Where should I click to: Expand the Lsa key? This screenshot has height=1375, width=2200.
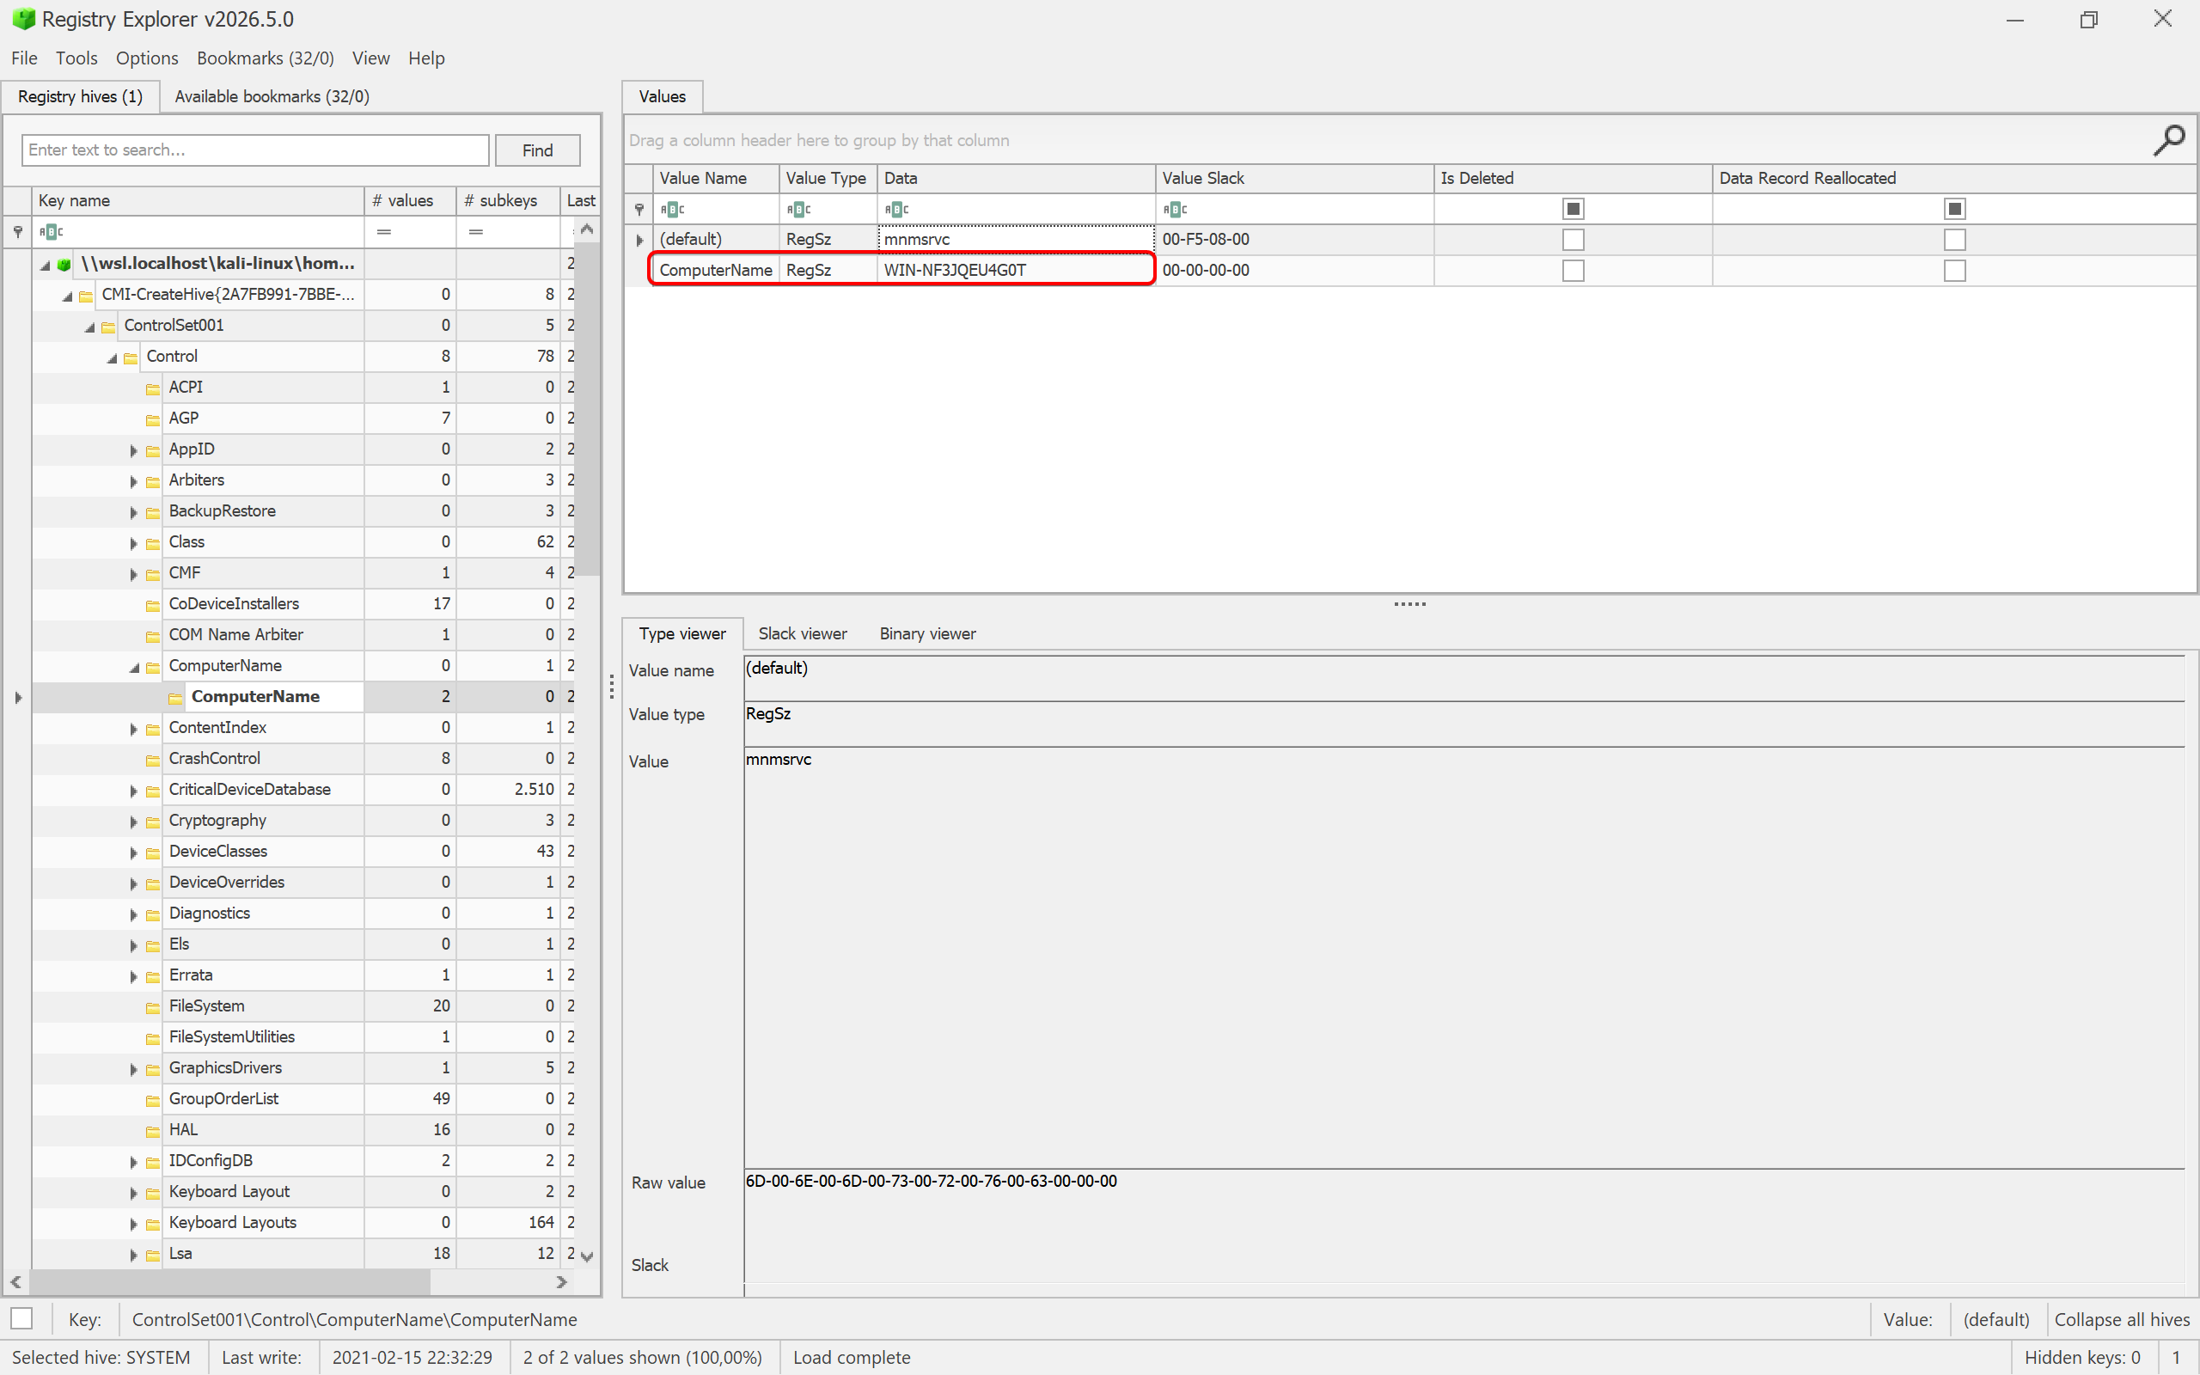(132, 1254)
